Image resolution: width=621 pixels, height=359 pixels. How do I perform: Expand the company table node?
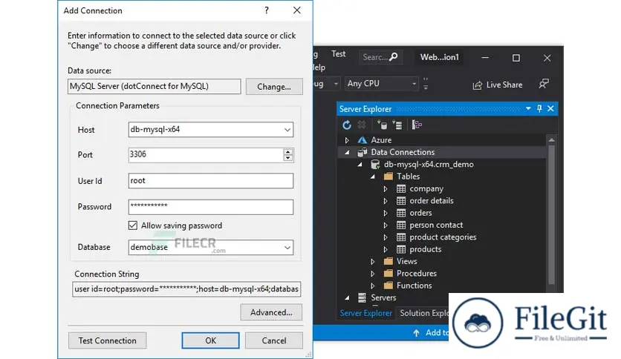(386, 189)
